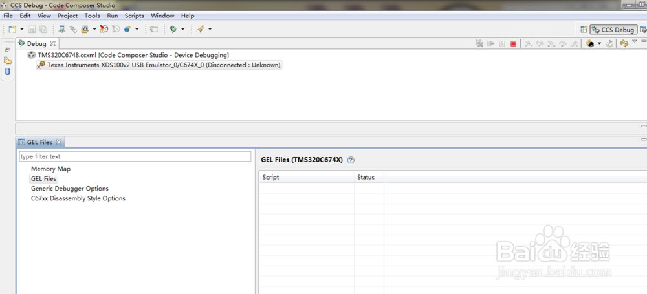Open the Project menu
Viewport: 647px width, 294px height.
[68, 16]
